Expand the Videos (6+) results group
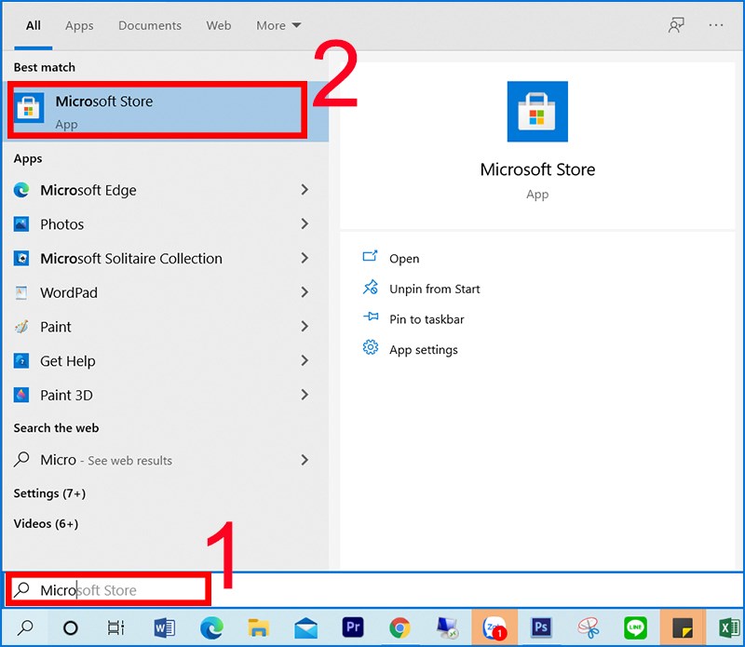This screenshot has width=745, height=647. (x=46, y=523)
